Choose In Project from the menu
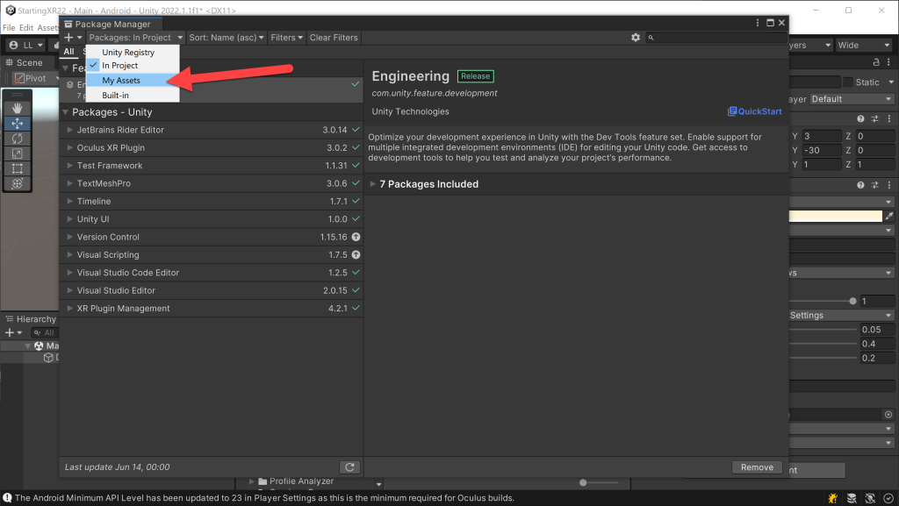899x506 pixels. pyautogui.click(x=133, y=65)
